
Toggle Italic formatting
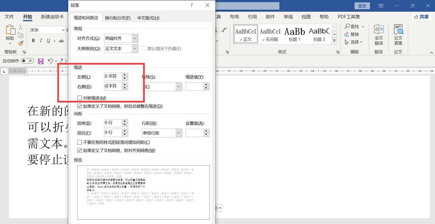(41, 41)
